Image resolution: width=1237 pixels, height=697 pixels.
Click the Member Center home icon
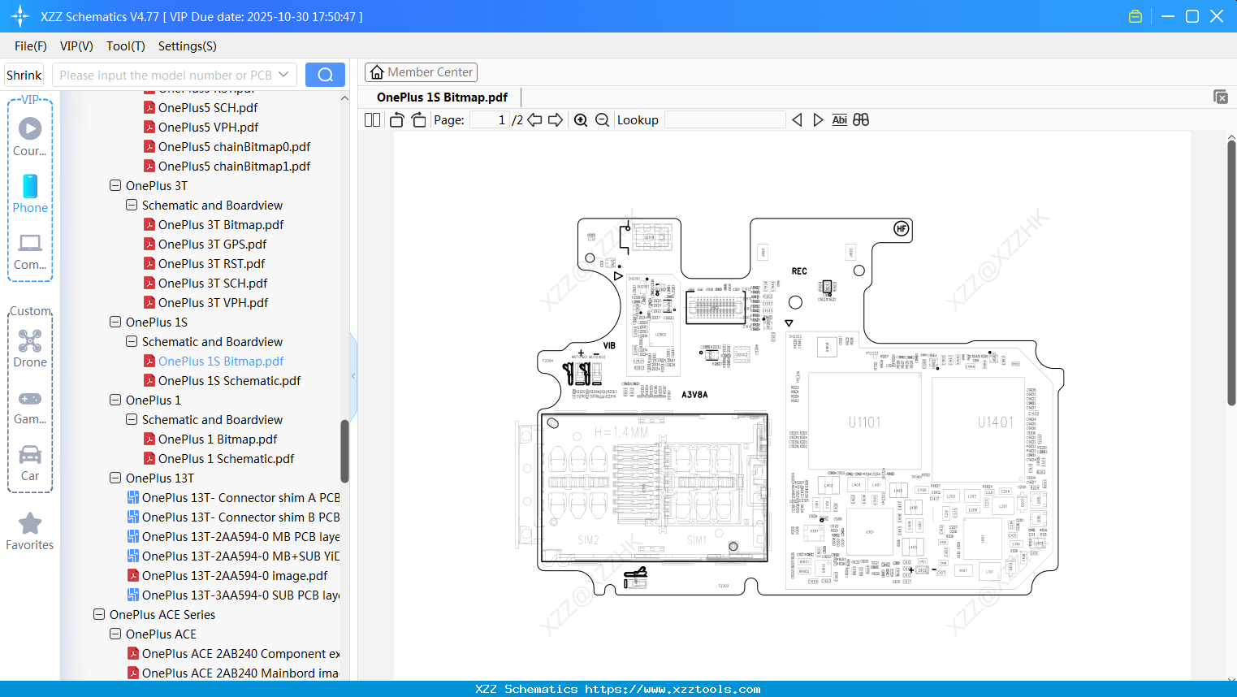[x=377, y=72]
